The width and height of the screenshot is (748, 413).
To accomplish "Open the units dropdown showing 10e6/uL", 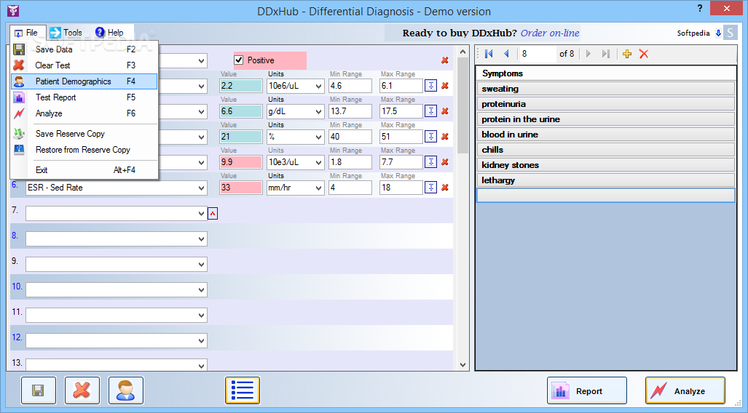I will [x=319, y=87].
